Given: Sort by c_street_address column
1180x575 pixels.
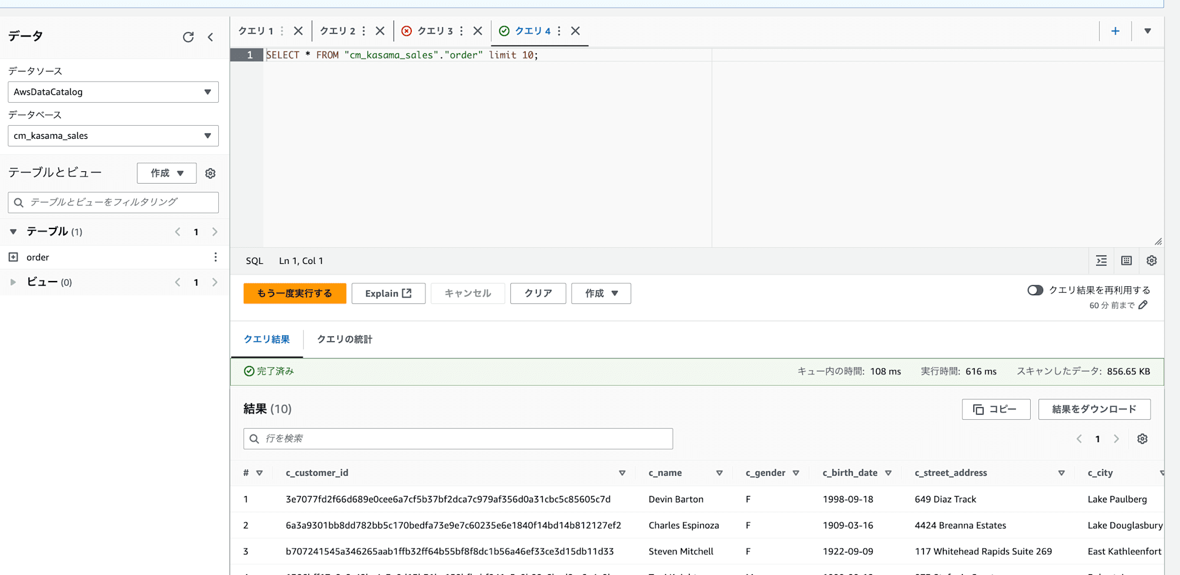Looking at the screenshot, I should point(1061,473).
